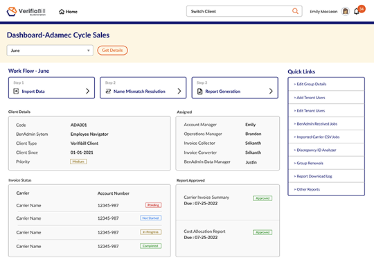Screen dimensions: 374x262
Task: Click the Report Generation step label
Action: pos(223,91)
